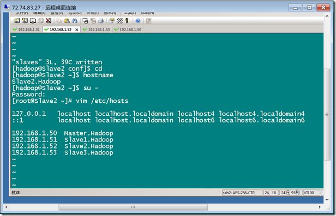Click the scroll right arrow
This screenshot has width=336, height=216.
[x=320, y=207]
